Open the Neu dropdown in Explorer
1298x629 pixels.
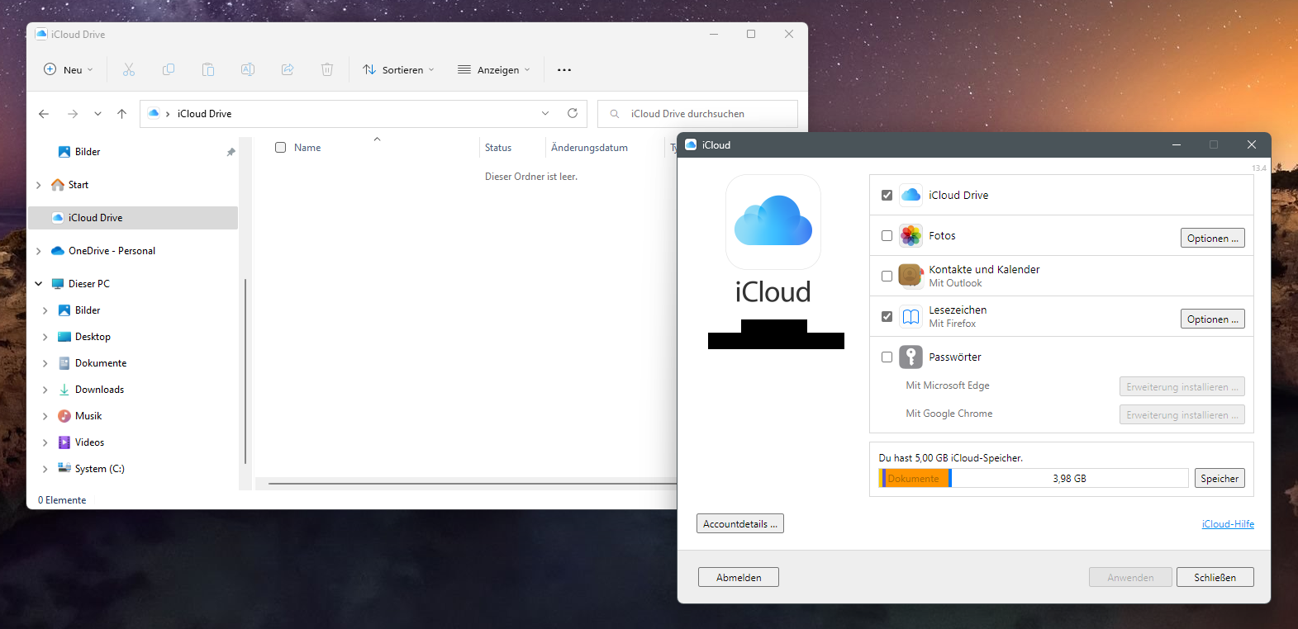point(69,70)
